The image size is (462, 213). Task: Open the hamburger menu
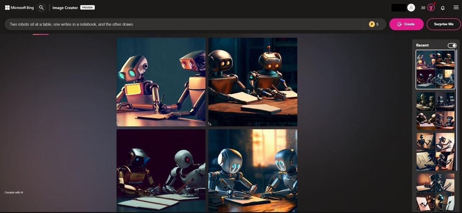click(x=456, y=7)
